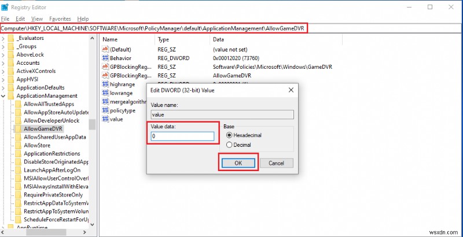
Task: Click the registry path address bar
Action: (231, 28)
